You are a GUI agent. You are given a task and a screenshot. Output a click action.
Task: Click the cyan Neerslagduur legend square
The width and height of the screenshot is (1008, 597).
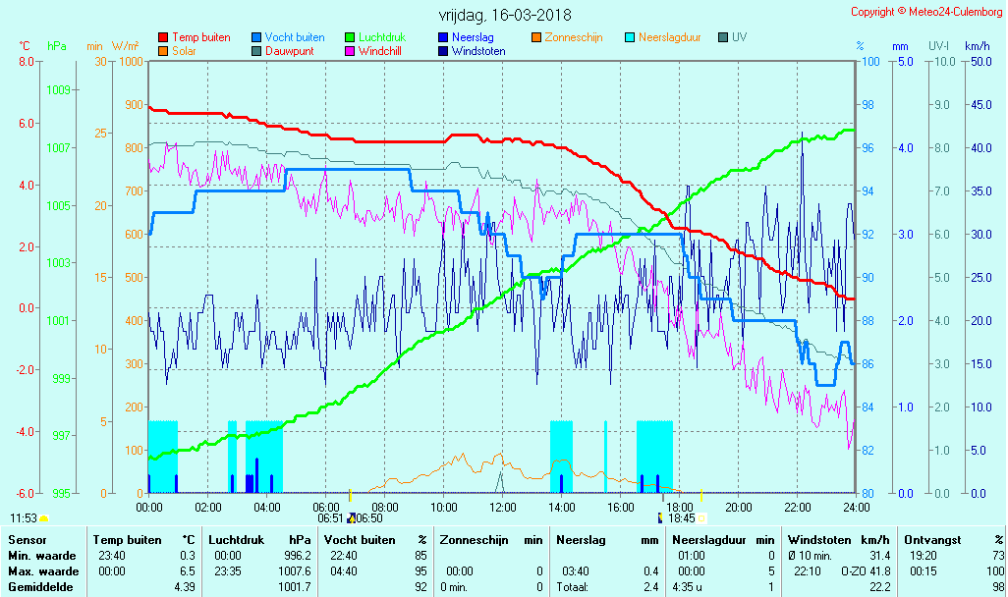pos(630,37)
